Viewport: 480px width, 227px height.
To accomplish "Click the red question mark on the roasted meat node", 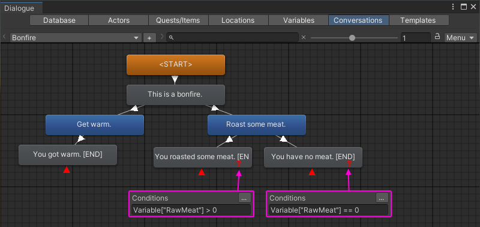I will click(239, 164).
